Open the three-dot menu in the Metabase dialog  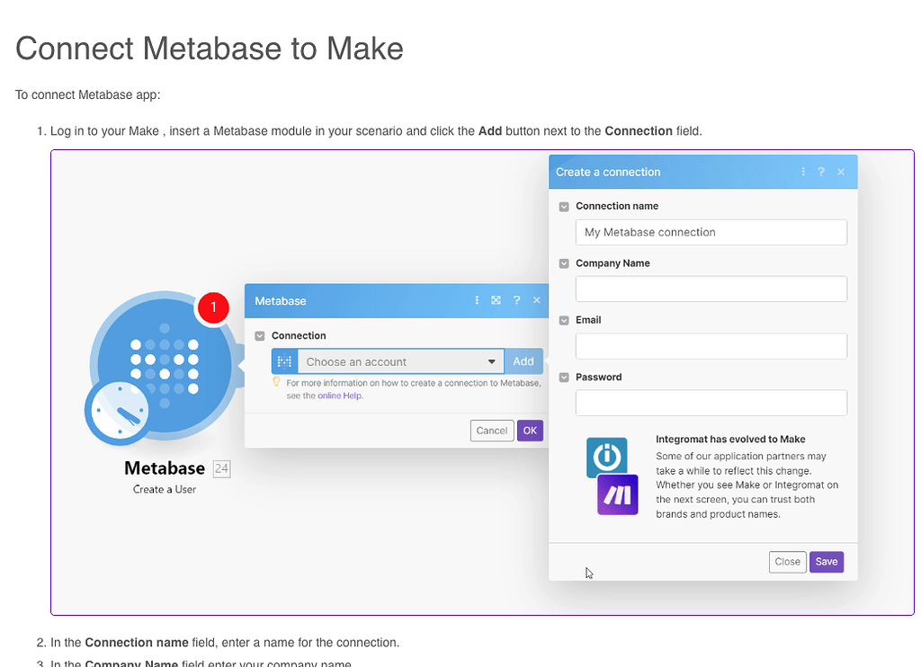(x=478, y=300)
